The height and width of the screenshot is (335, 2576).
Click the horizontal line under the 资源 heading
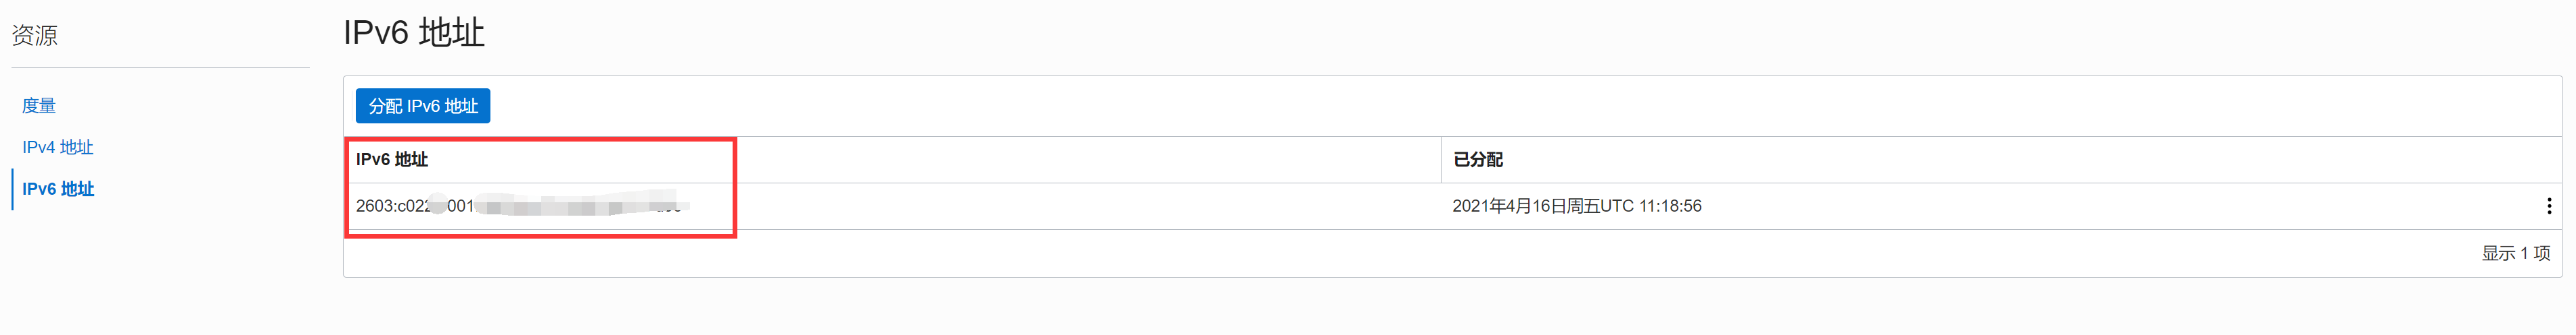click(160, 68)
